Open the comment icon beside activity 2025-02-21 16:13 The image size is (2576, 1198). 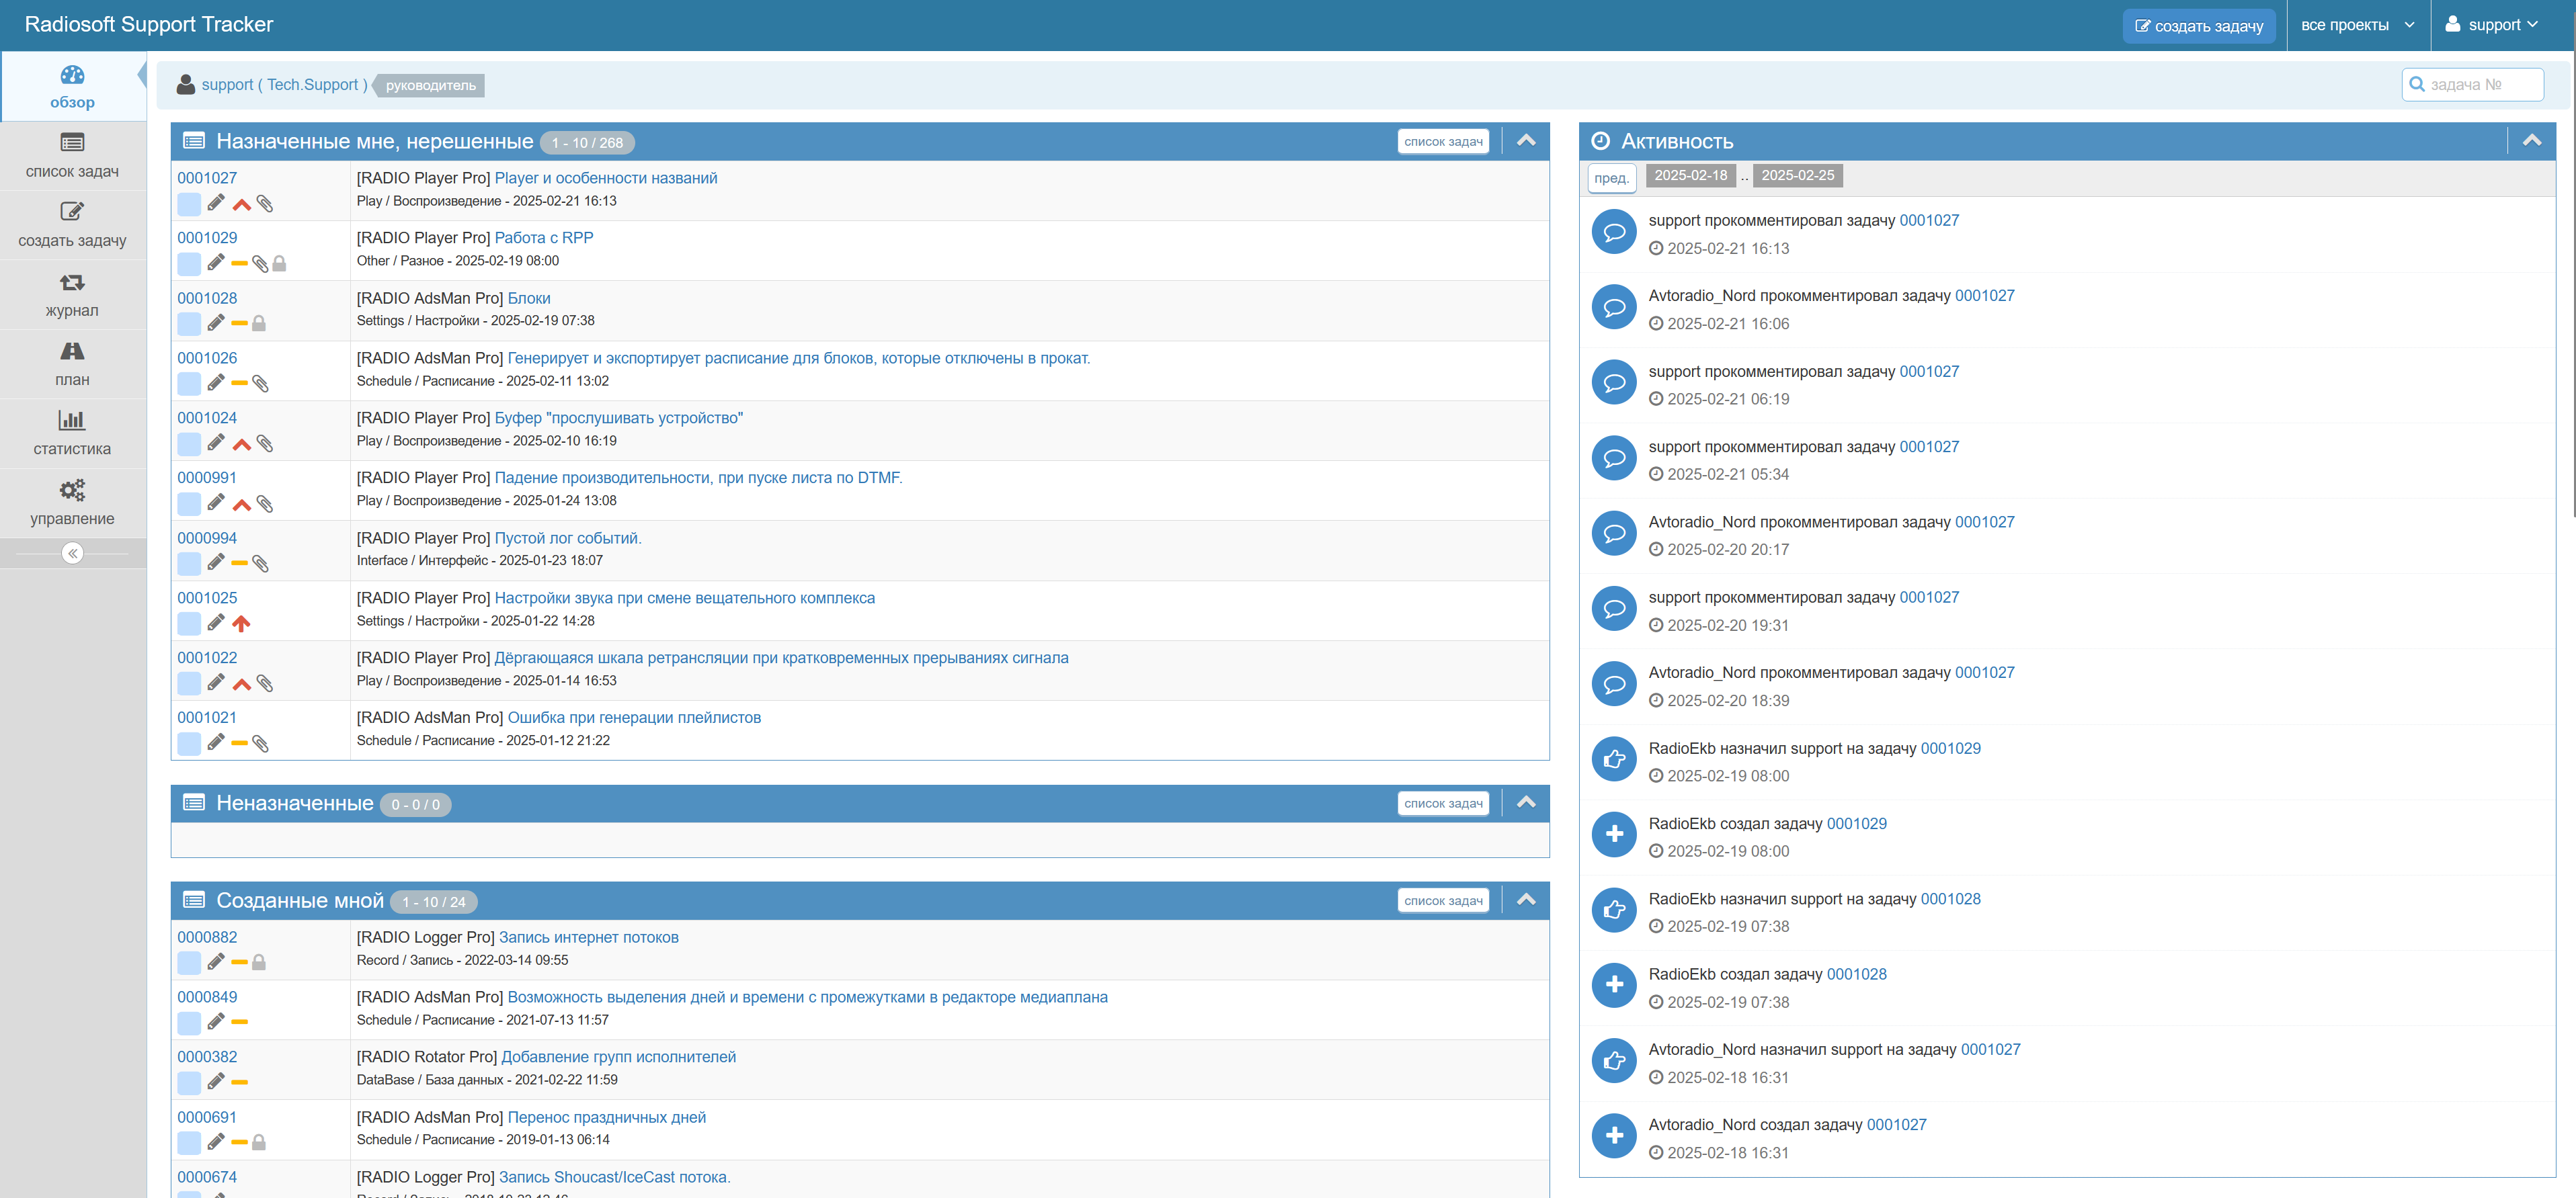1613,232
